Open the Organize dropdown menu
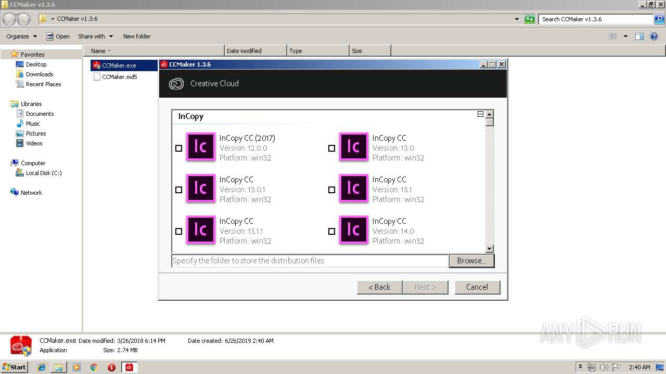This screenshot has width=666, height=374. point(21,36)
